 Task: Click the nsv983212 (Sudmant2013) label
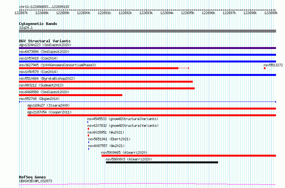[x=41, y=85]
